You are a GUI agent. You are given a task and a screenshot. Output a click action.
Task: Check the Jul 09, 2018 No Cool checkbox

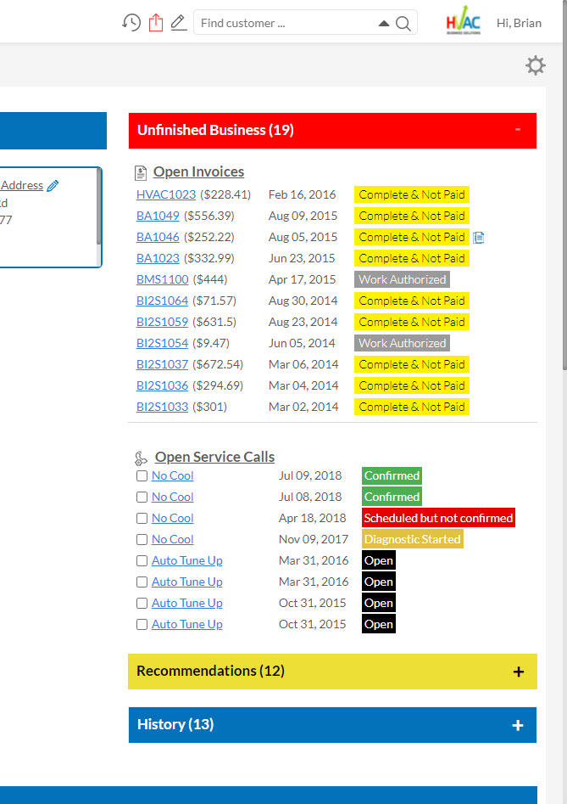142,476
